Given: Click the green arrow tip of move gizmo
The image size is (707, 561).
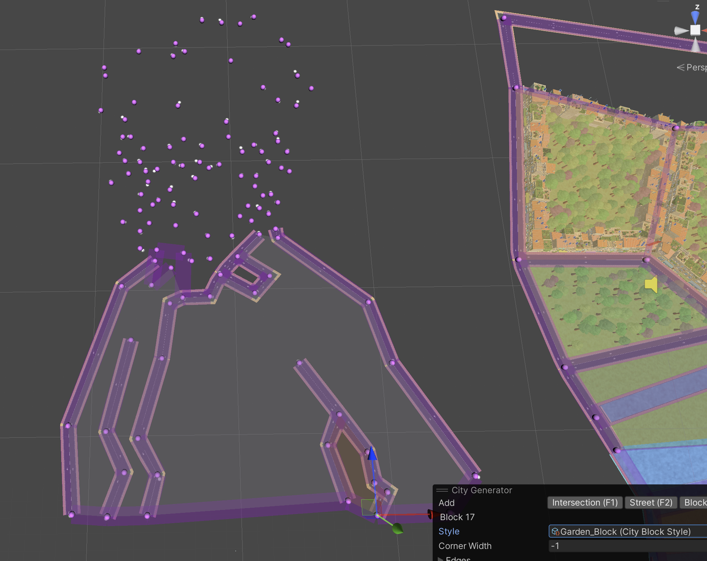Looking at the screenshot, I should 398,528.
